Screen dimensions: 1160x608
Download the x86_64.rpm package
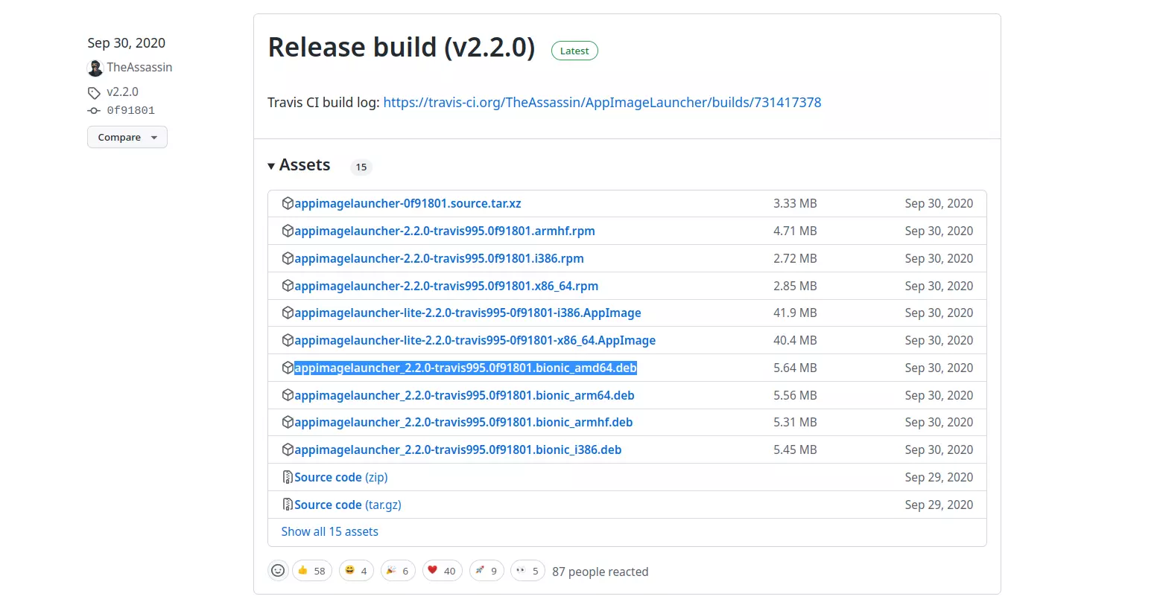pyautogui.click(x=446, y=286)
